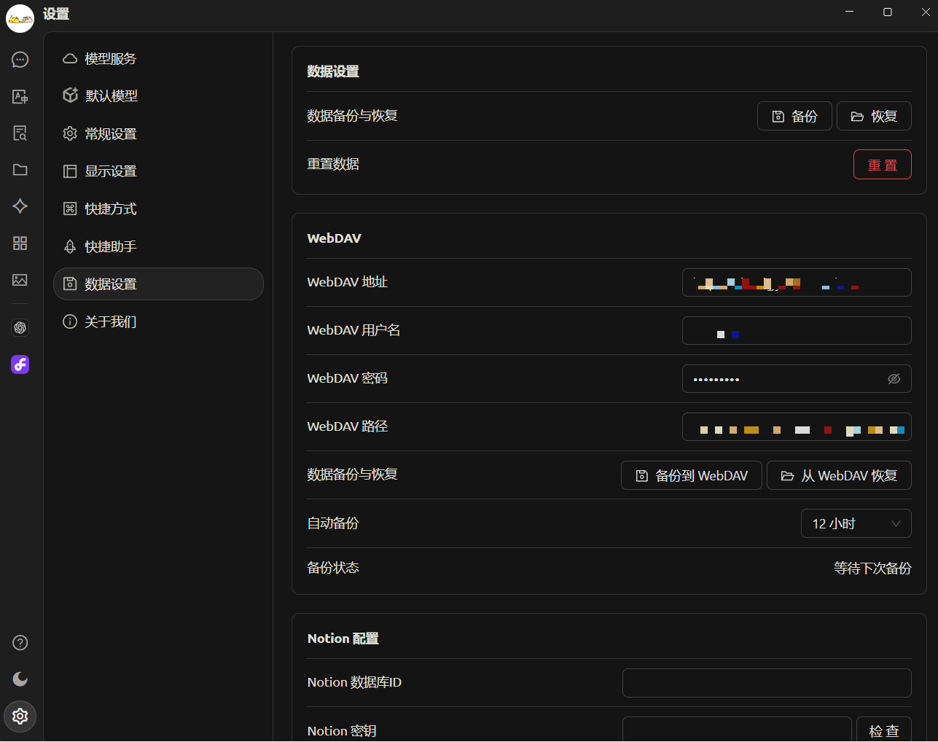938x742 pixels.
Task: Select the 快捷助手 settings section
Action: 158,246
